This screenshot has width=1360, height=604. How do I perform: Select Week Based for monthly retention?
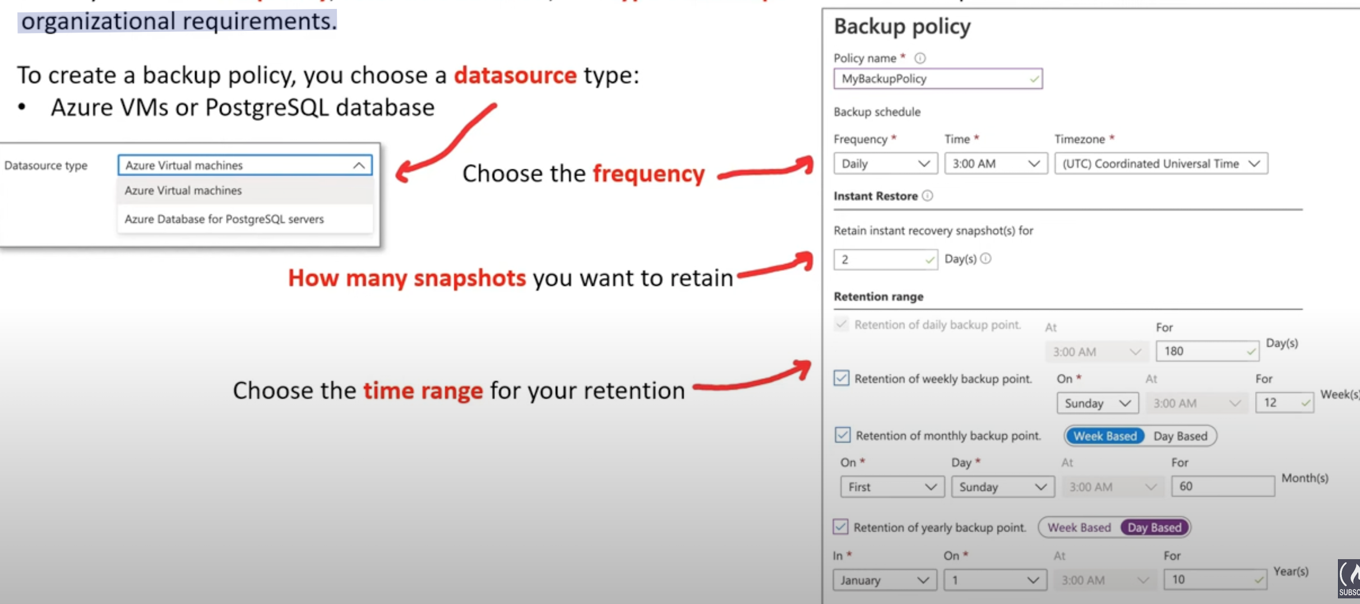pyautogui.click(x=1104, y=436)
